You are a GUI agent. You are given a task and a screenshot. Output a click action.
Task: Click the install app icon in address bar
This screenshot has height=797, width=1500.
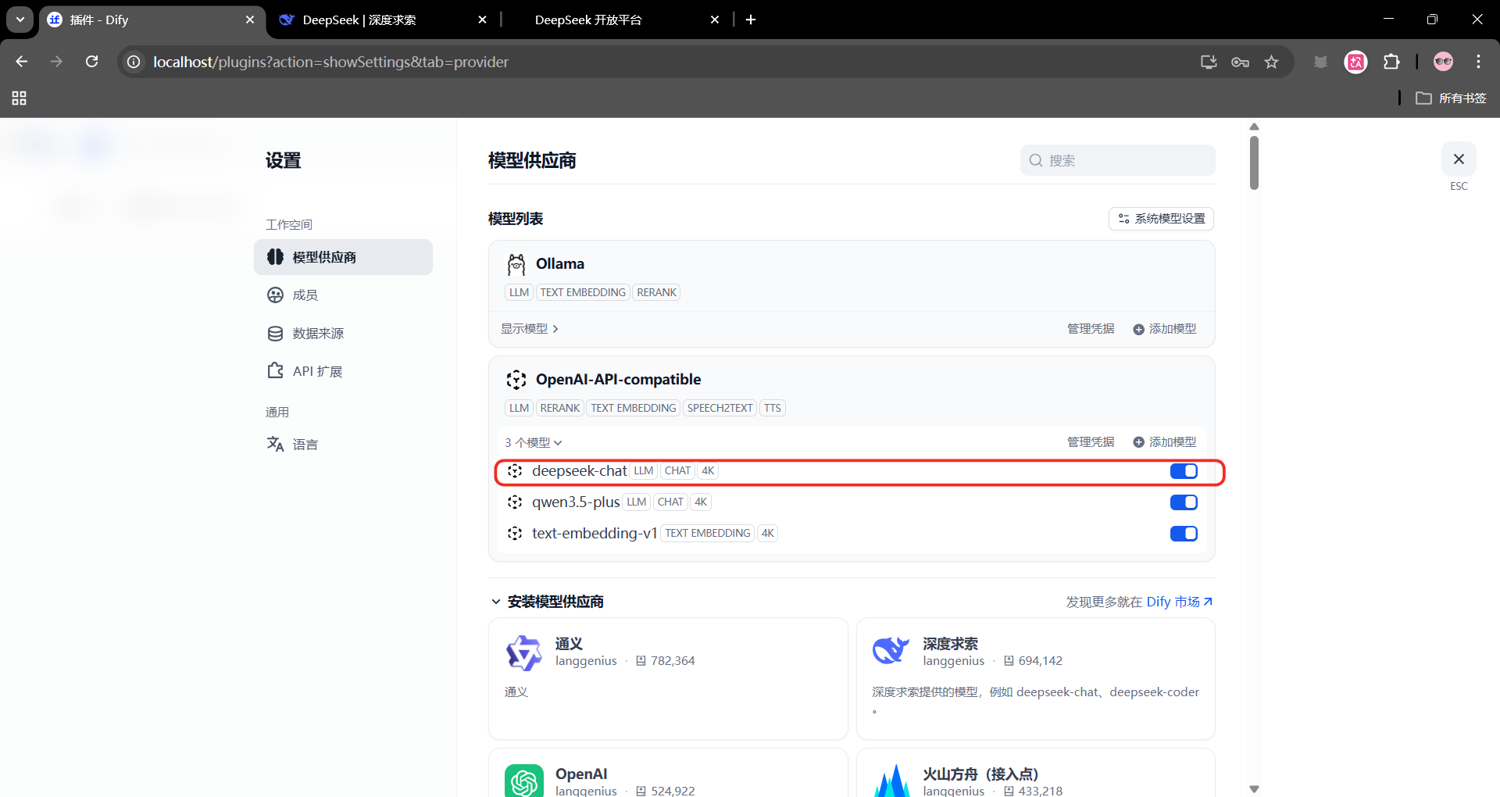(1209, 62)
